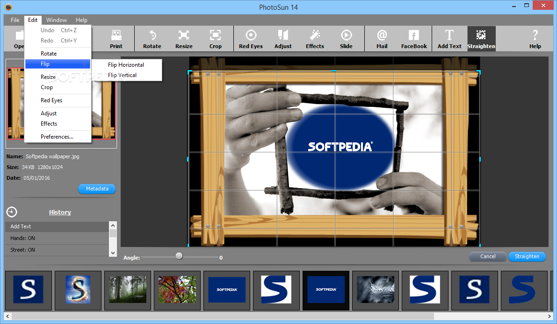The image size is (557, 324).
Task: Select the Rotate tool in toolbar
Action: click(152, 39)
